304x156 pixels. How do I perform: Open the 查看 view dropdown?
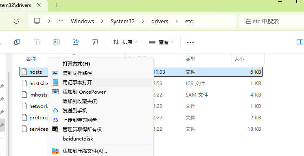click(x=161, y=42)
